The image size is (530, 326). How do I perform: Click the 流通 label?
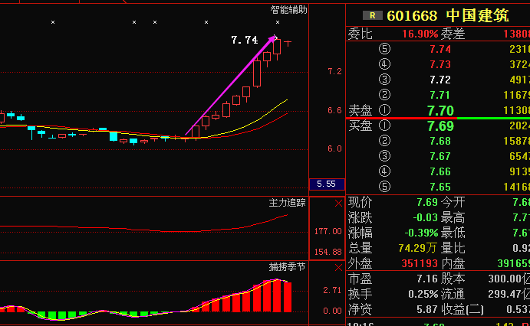pyautogui.click(x=453, y=295)
